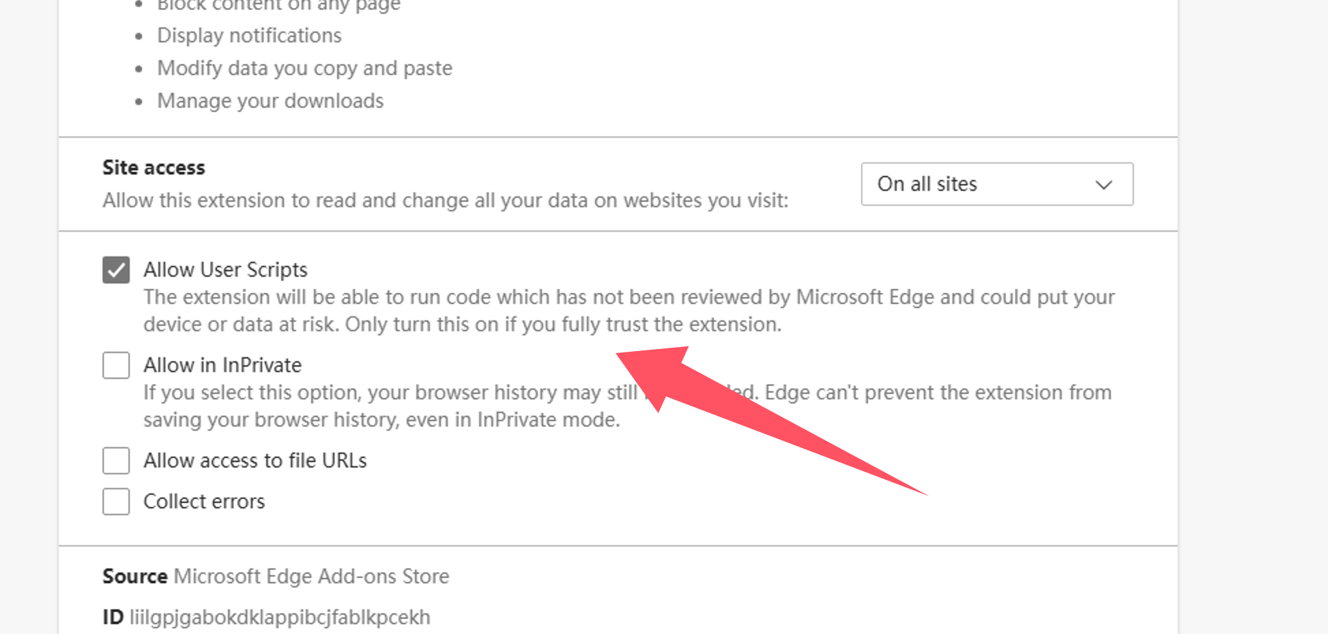The height and width of the screenshot is (634, 1328).
Task: Click the Collect errors label text
Action: point(203,501)
